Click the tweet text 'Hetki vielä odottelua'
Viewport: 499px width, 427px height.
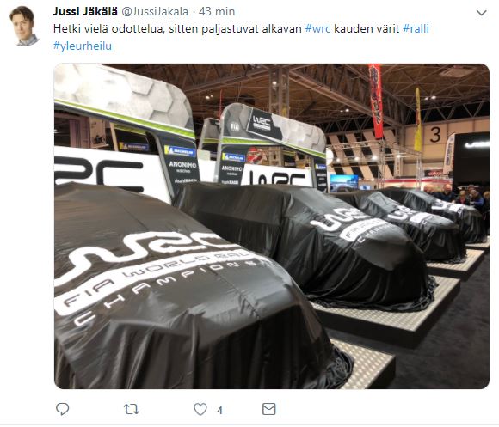point(108,29)
